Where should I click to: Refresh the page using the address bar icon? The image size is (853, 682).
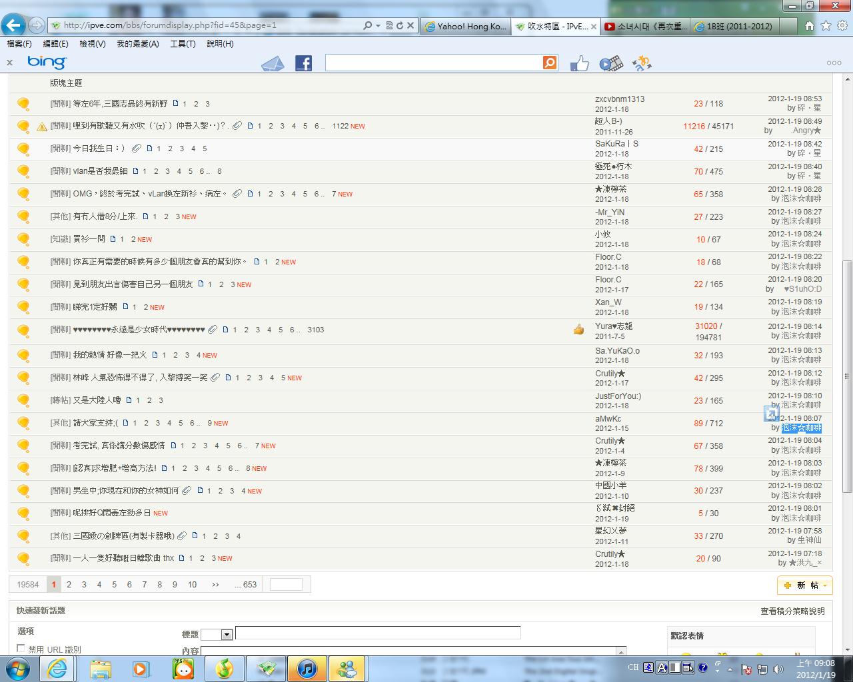399,25
